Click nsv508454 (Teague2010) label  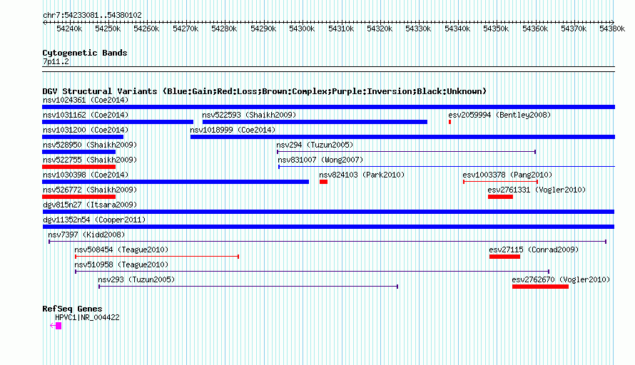coord(121,250)
